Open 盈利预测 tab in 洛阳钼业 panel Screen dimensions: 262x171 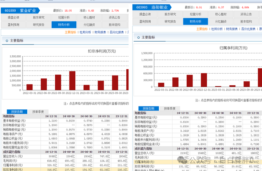point(145,22)
